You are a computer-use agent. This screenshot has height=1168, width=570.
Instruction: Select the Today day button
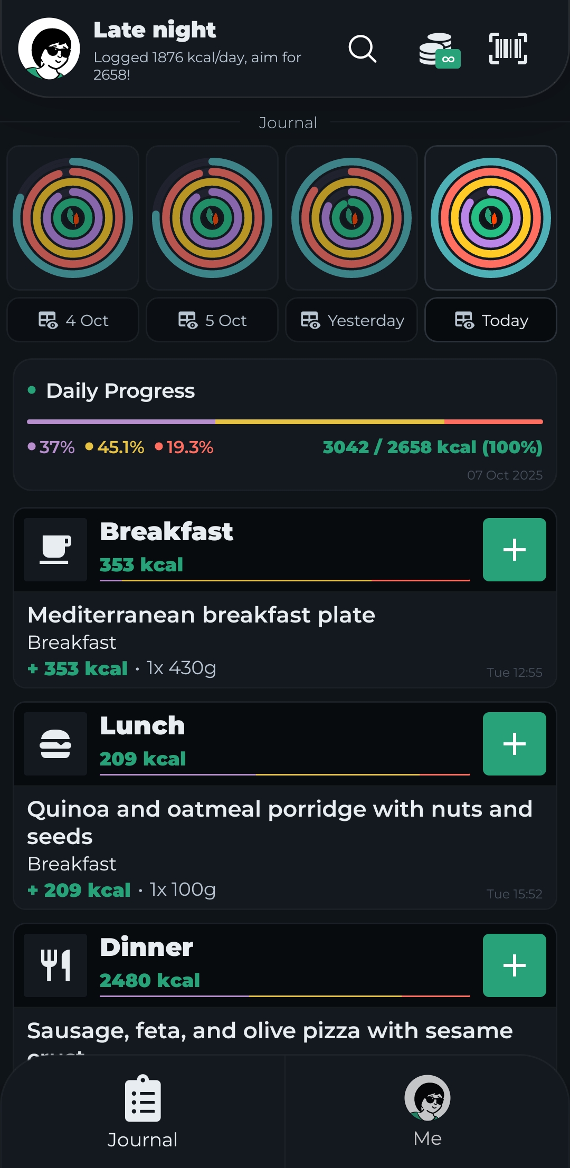(x=491, y=320)
